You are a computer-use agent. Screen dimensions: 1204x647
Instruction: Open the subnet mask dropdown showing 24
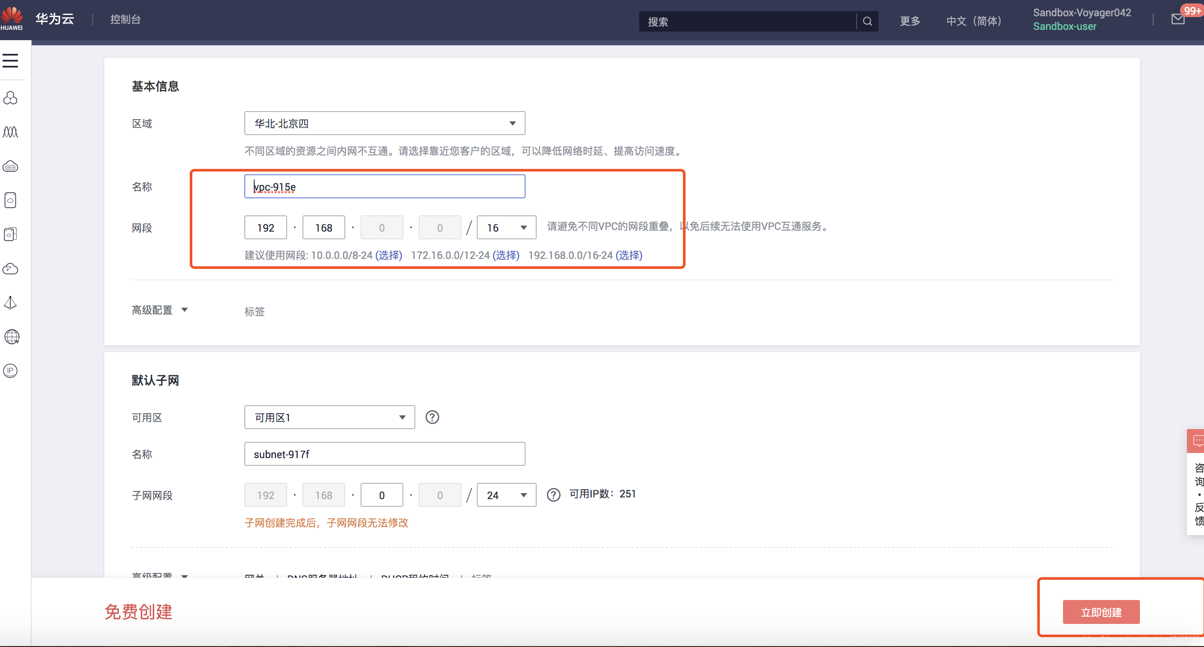(x=506, y=495)
